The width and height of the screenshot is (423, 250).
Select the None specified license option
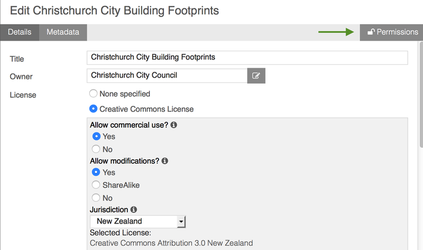click(x=93, y=94)
